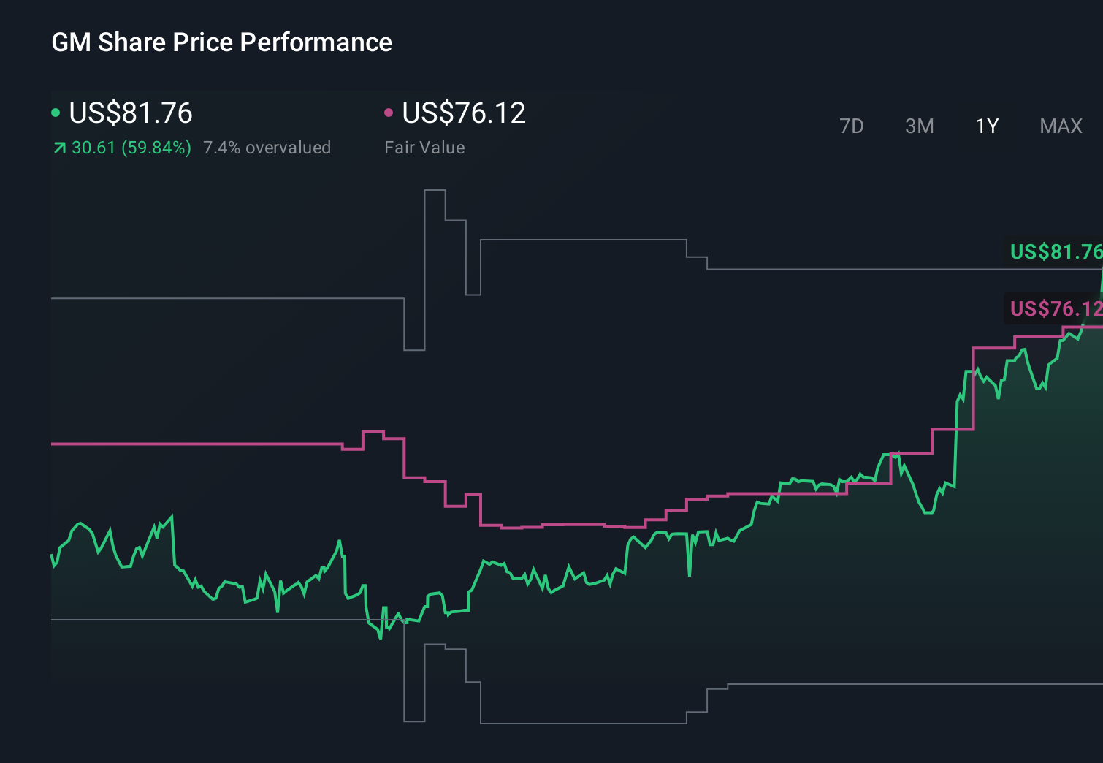Click the green share price legend dot
Image resolution: width=1103 pixels, height=763 pixels.
56,112
